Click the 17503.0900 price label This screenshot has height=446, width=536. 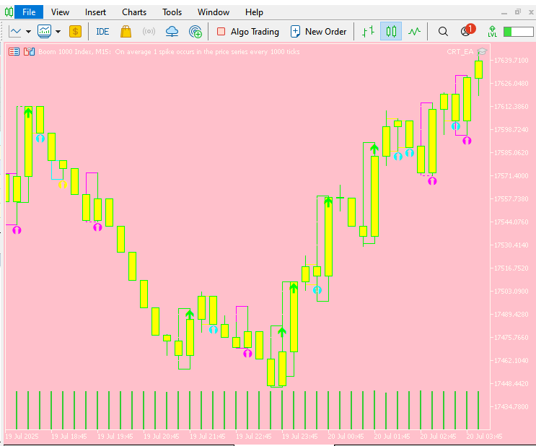click(x=511, y=292)
